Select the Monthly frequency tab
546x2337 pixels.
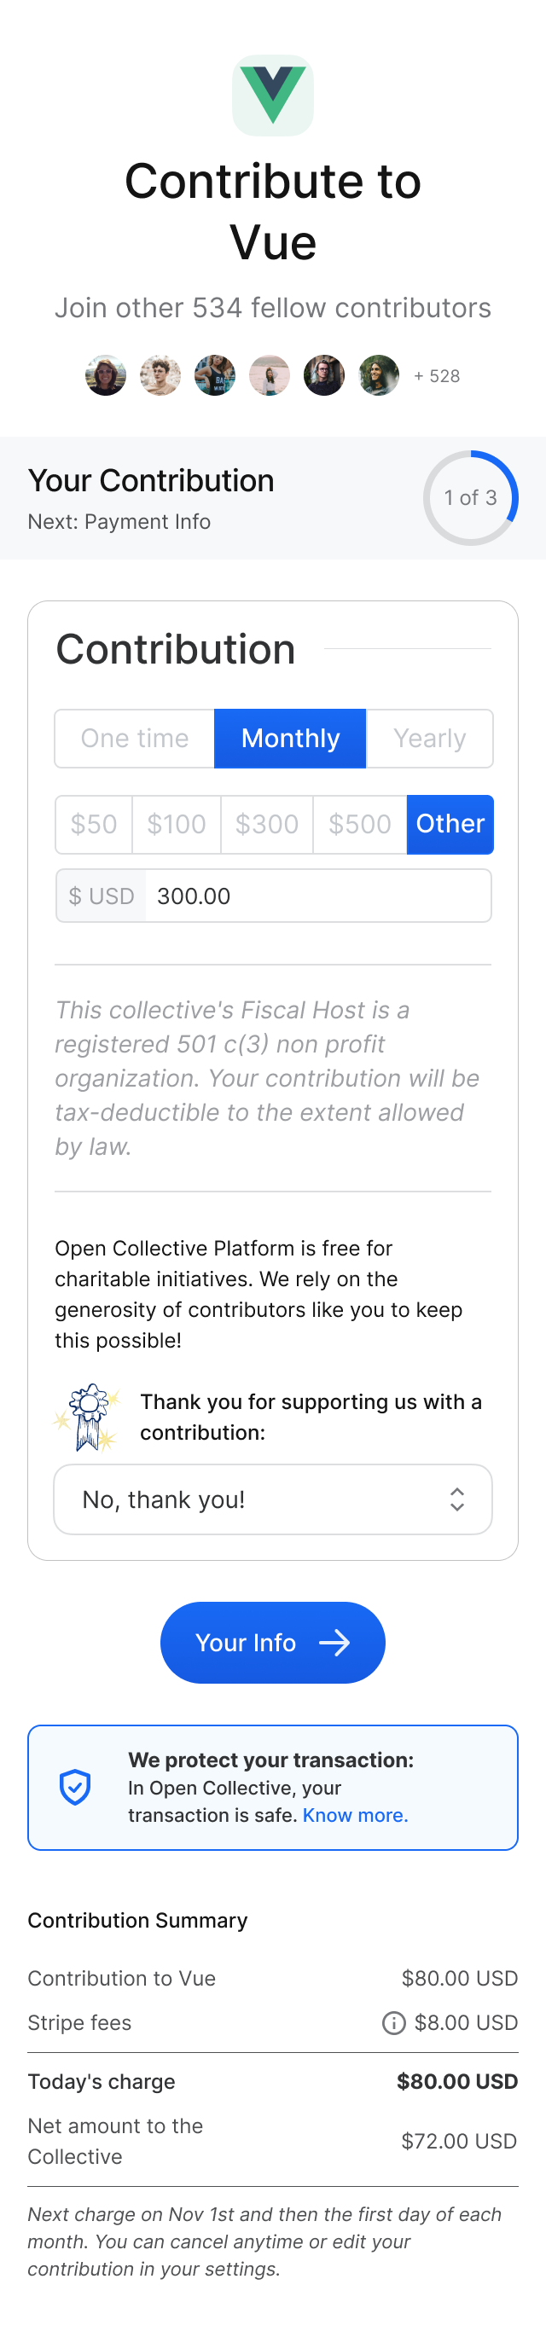290,739
